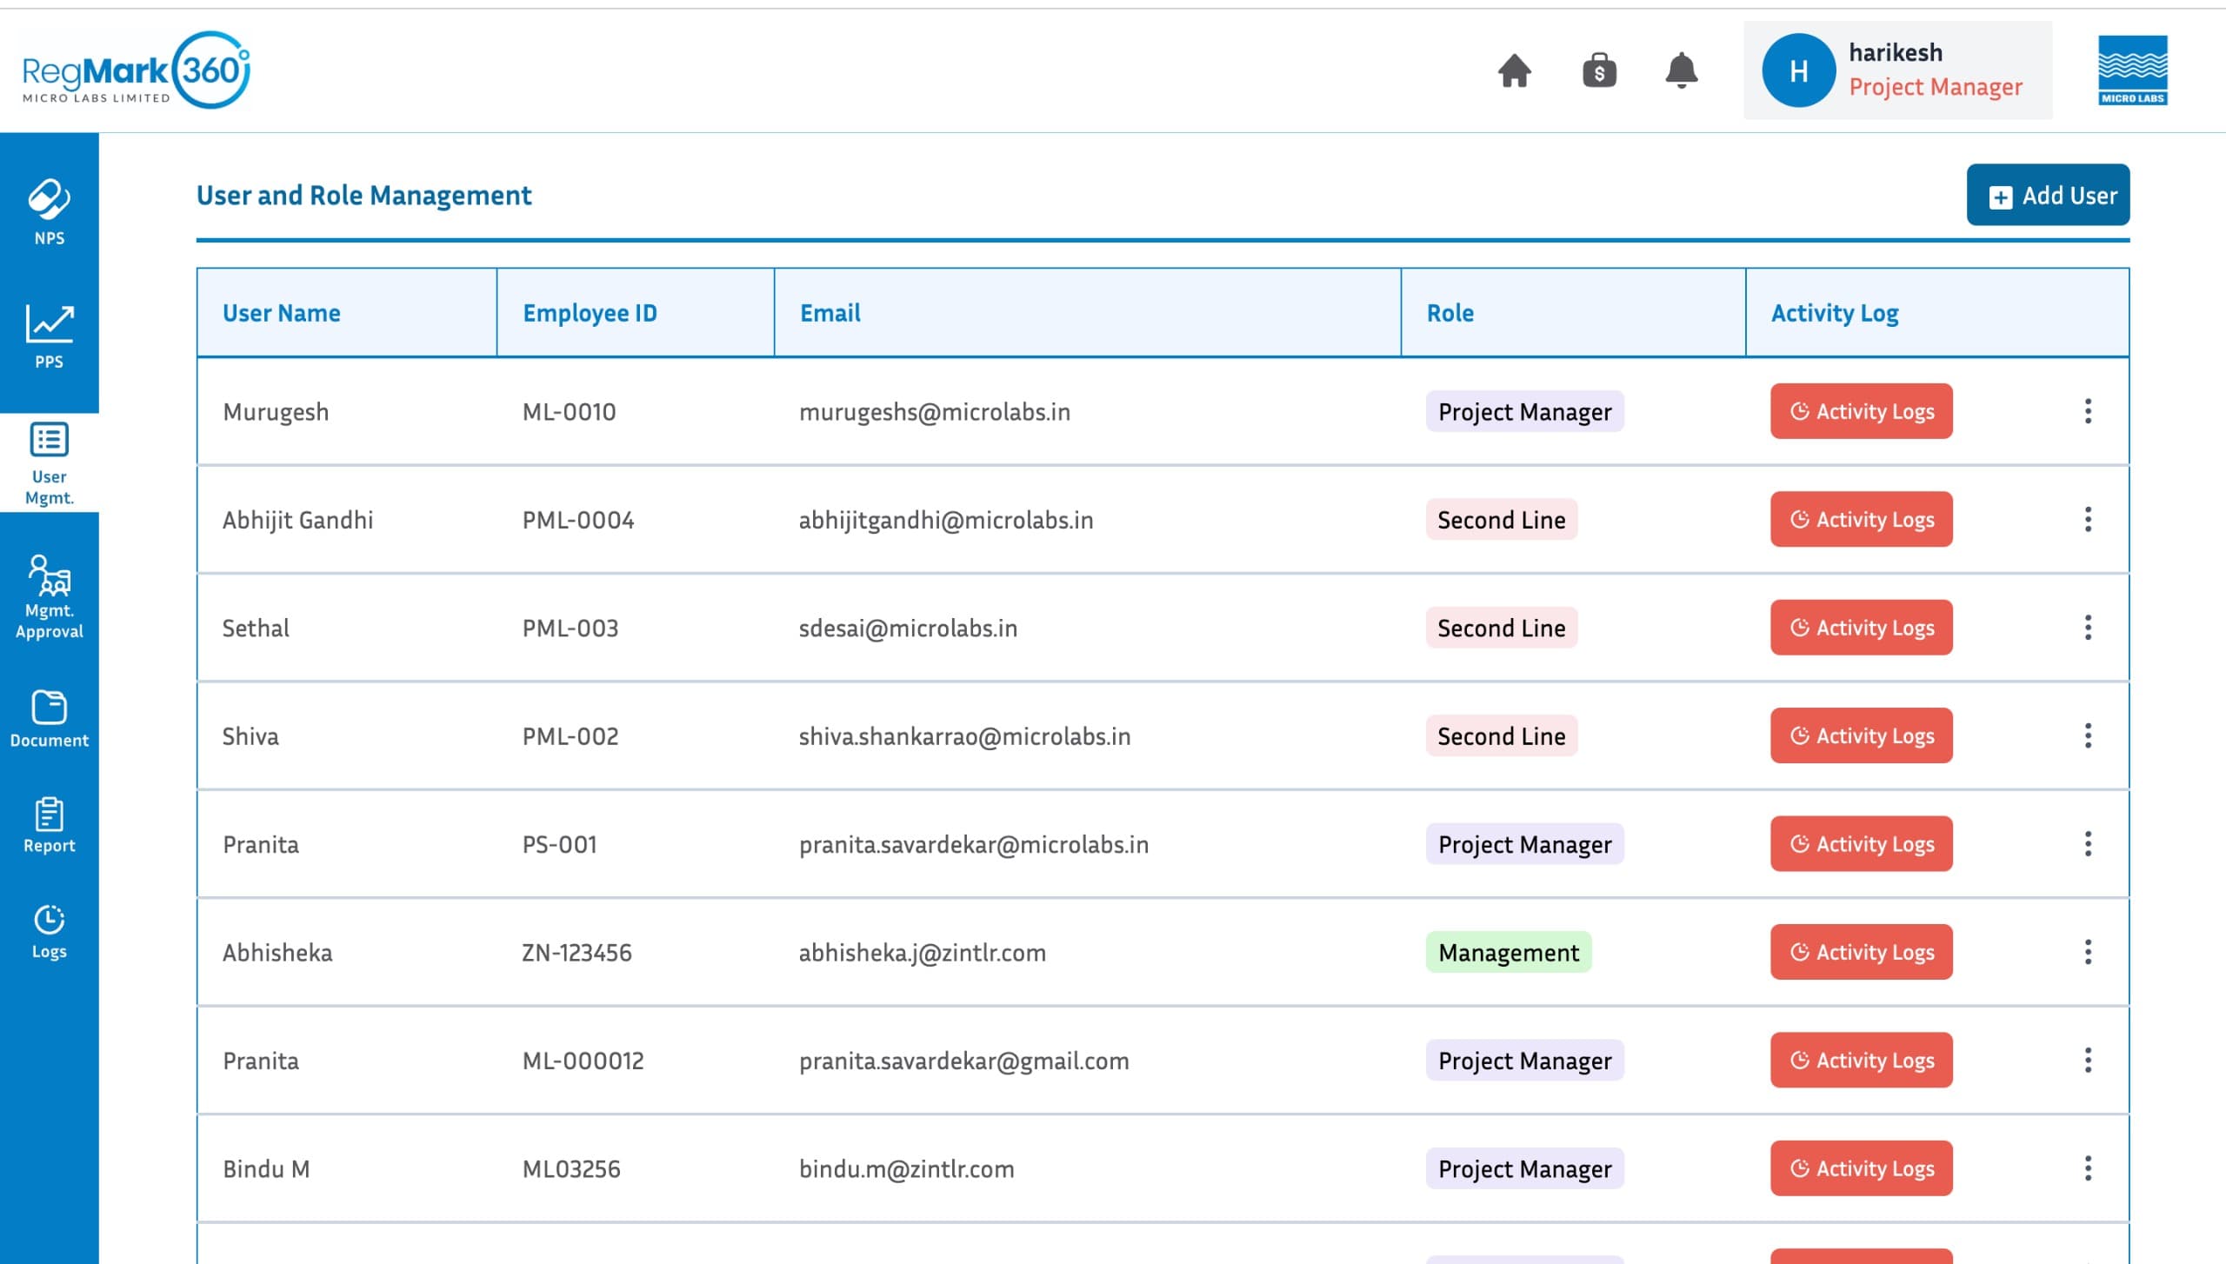Open Mgmt. Approval sidebar item
This screenshot has height=1264, width=2226.
tap(50, 597)
